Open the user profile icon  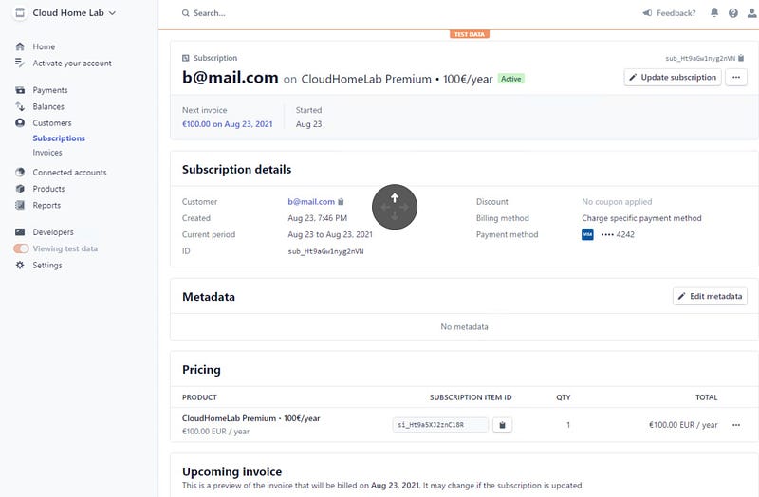(x=751, y=13)
